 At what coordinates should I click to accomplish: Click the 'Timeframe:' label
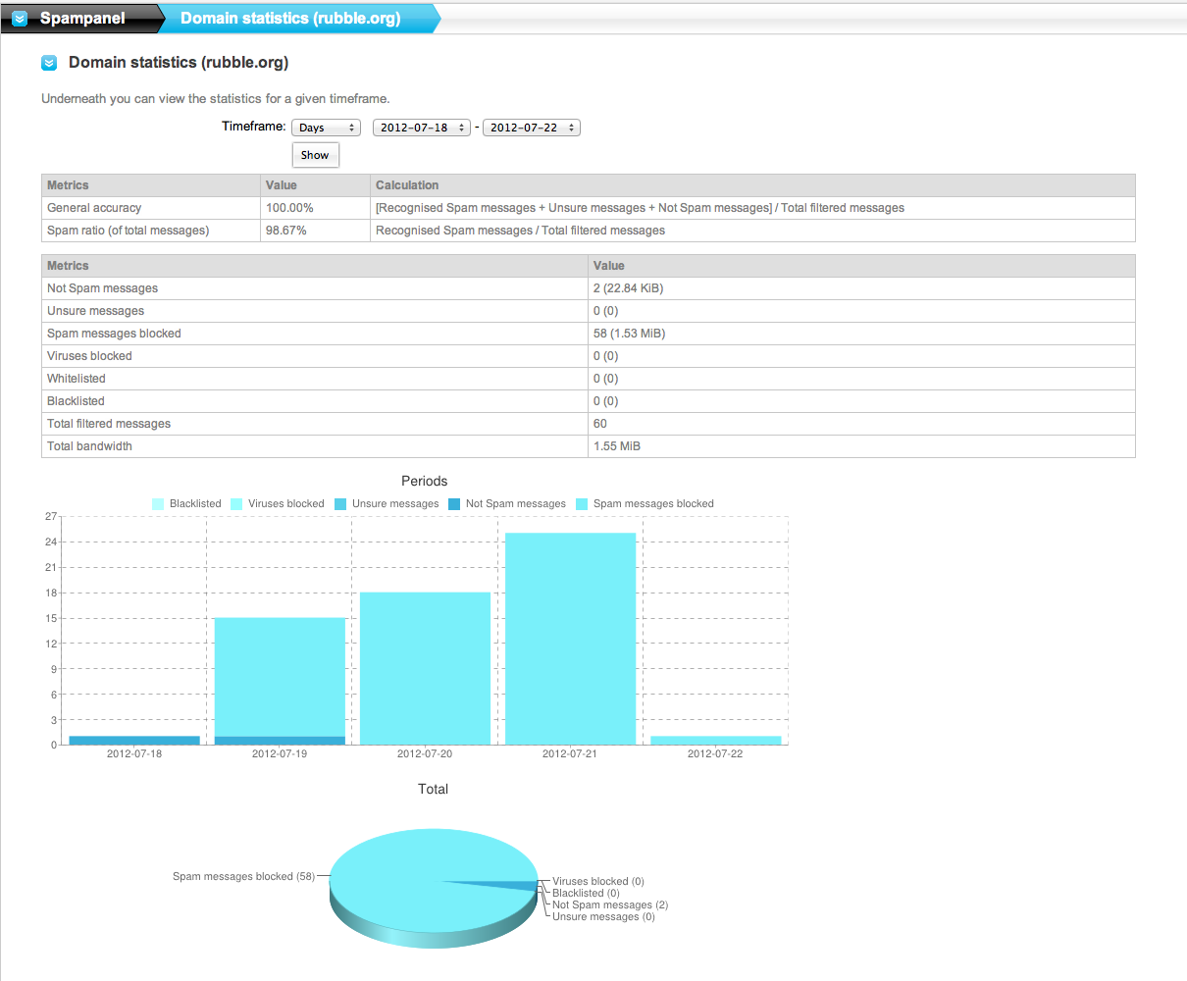click(x=254, y=127)
